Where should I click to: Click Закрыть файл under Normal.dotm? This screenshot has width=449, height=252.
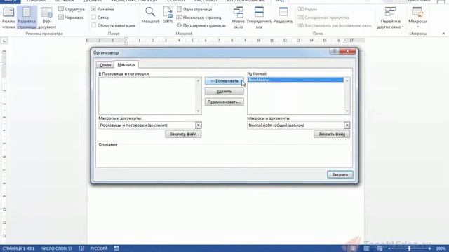pyautogui.click(x=332, y=134)
